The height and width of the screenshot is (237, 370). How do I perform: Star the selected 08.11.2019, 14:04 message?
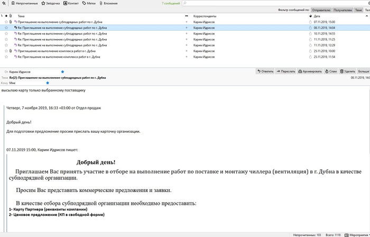(6, 28)
